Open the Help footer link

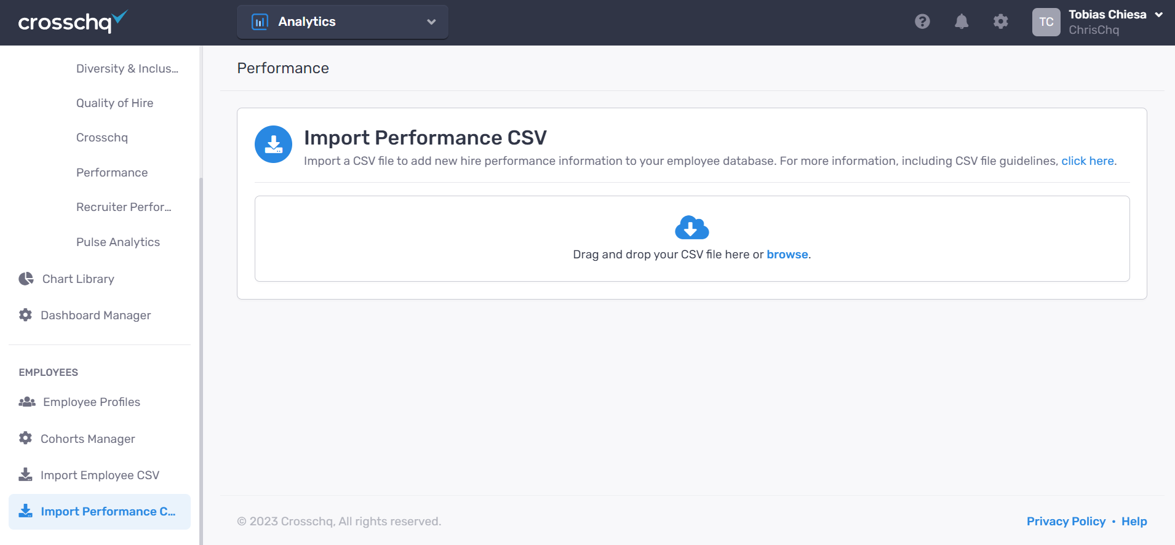pos(1134,522)
